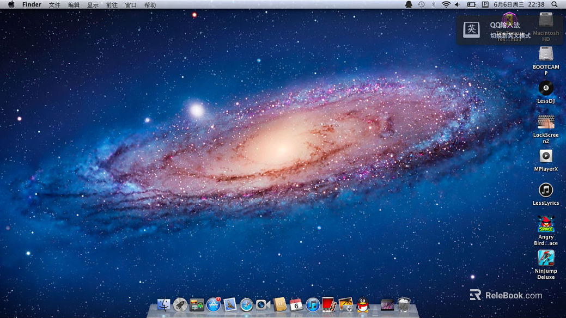
Task: Open the 前往 menu
Action: (112, 4)
